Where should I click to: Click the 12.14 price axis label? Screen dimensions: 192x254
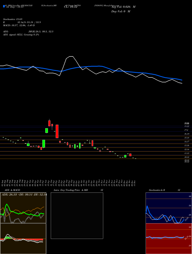click(187, 149)
